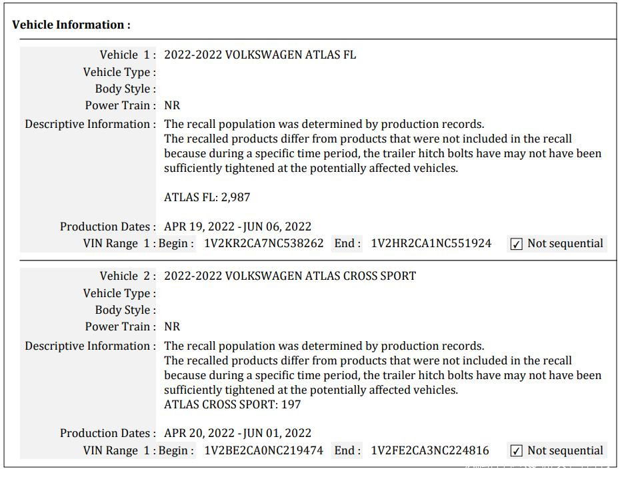Click ending VIN 1V2HR2CA1NC551924
The height and width of the screenshot is (481, 622).
click(x=431, y=243)
